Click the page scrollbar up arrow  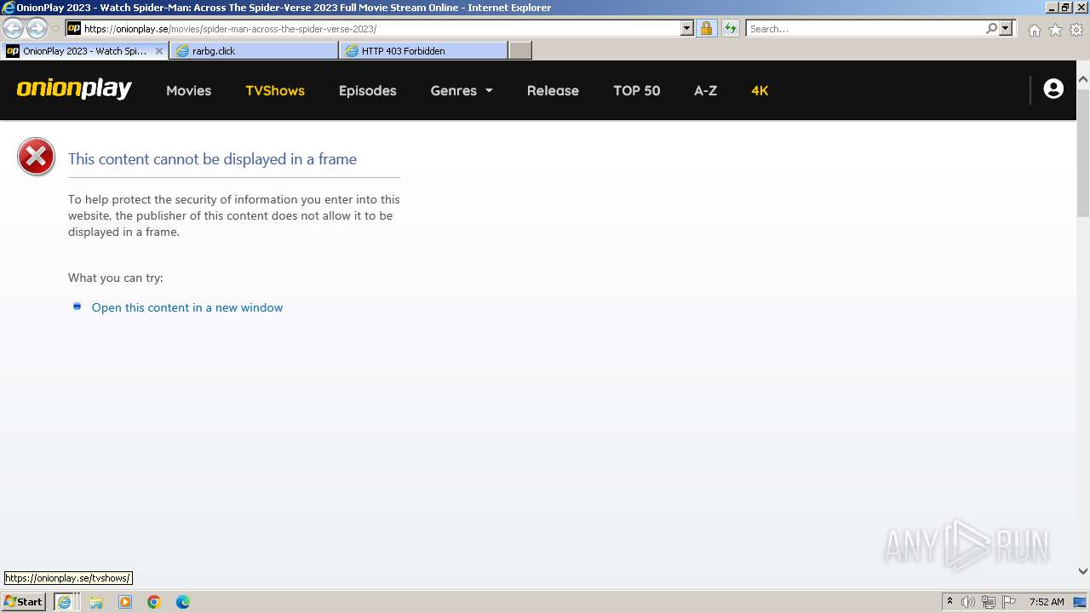[x=1083, y=79]
